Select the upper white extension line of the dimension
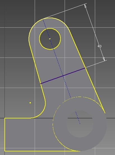The image size is (115, 155). click(65, 11)
